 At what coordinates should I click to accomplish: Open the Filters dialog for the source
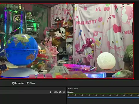click(x=31, y=83)
